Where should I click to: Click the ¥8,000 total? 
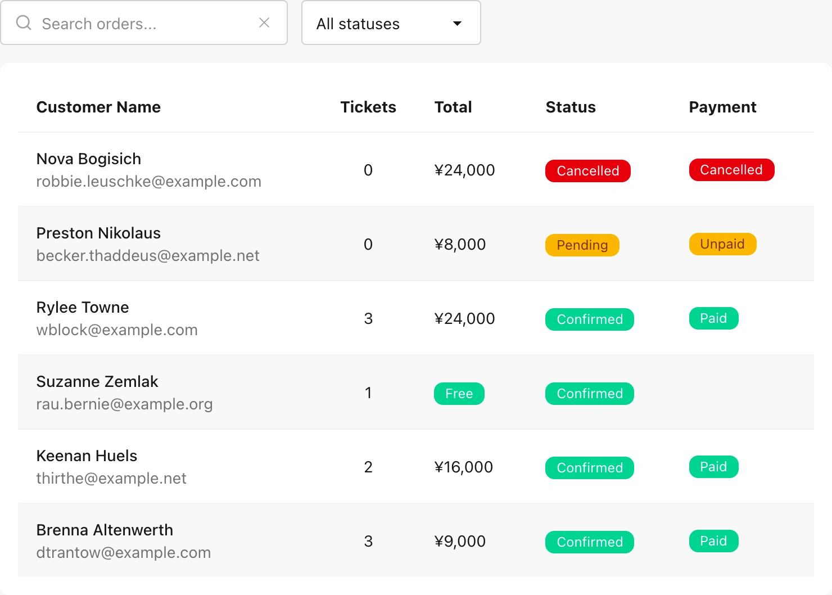[x=460, y=244]
